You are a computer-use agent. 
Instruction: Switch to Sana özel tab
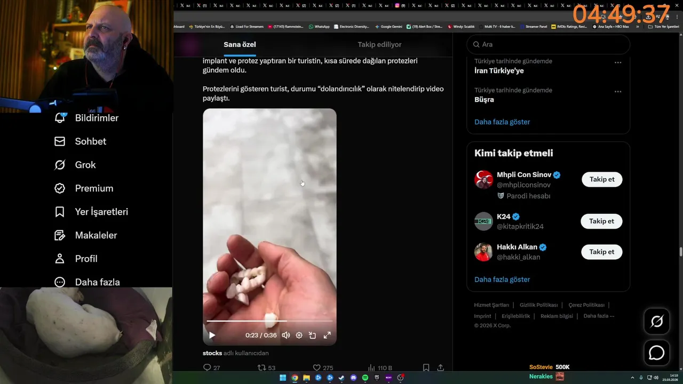click(240, 45)
